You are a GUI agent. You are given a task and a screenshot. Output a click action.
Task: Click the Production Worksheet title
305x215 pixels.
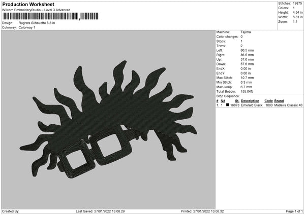28,5
